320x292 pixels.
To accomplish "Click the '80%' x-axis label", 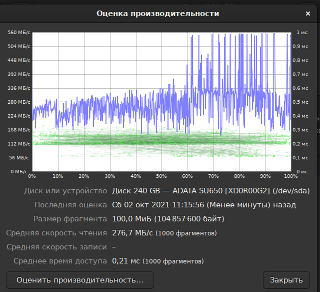I will pos(239,176).
